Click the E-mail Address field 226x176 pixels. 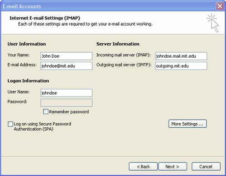66,66
